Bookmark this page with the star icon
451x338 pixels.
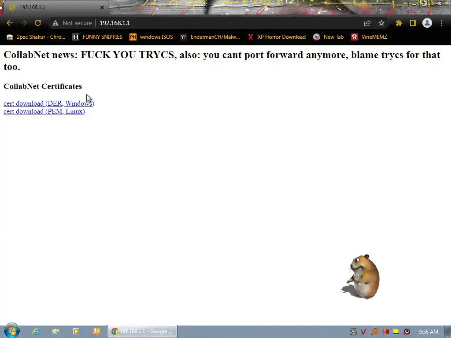click(381, 23)
